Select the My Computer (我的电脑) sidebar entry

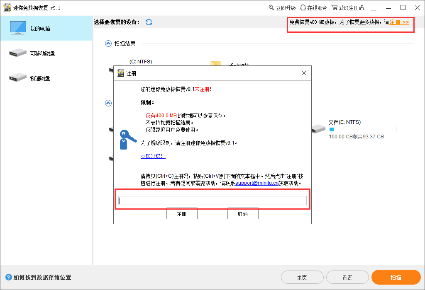tap(46, 29)
